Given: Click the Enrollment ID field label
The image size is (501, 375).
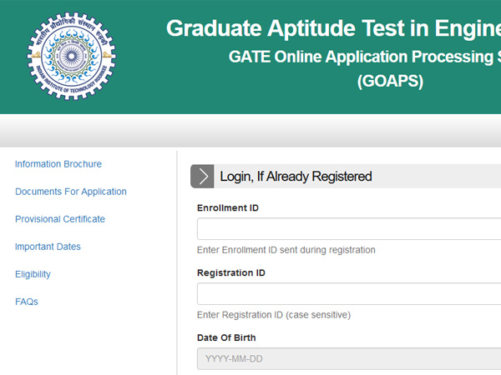Looking at the screenshot, I should click(x=228, y=207).
